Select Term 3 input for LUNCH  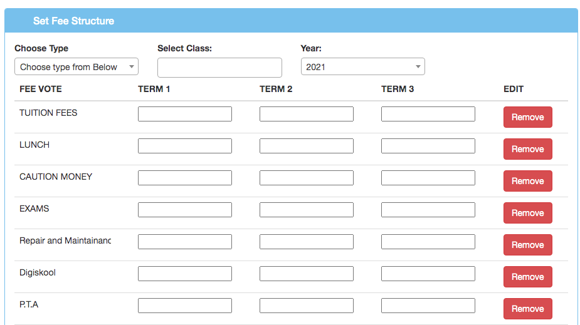pyautogui.click(x=428, y=146)
